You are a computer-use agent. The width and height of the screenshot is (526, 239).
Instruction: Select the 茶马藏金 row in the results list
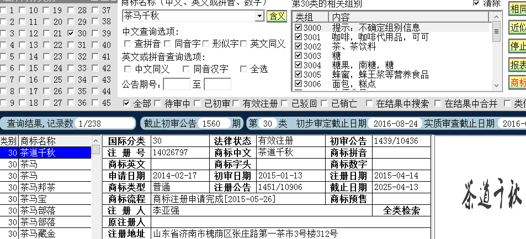tap(46, 233)
